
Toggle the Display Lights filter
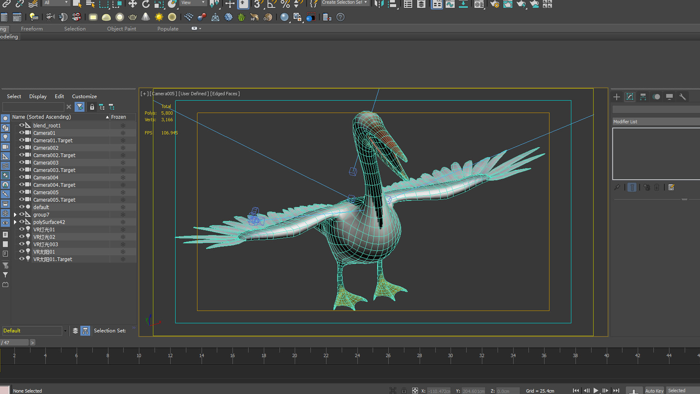click(x=5, y=137)
